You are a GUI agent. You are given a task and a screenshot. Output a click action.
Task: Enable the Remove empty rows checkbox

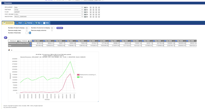point(27,30)
